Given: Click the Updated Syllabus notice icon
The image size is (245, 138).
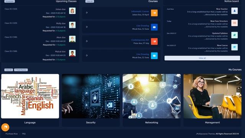Looking at the screenshot, I should pyautogui.click(x=234, y=35).
